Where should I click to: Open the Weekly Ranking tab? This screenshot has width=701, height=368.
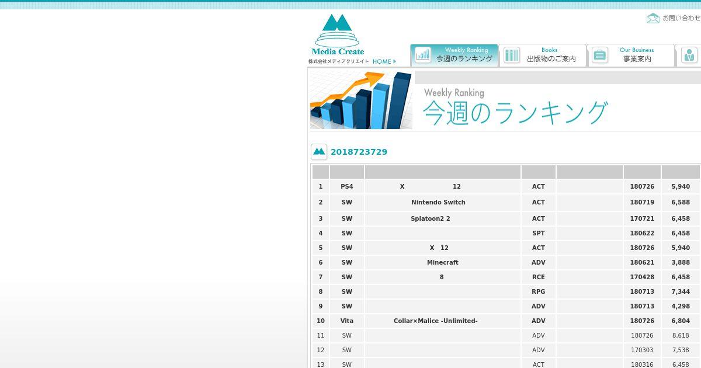[x=454, y=55]
